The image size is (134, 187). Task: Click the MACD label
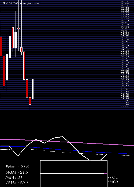pos(113,182)
